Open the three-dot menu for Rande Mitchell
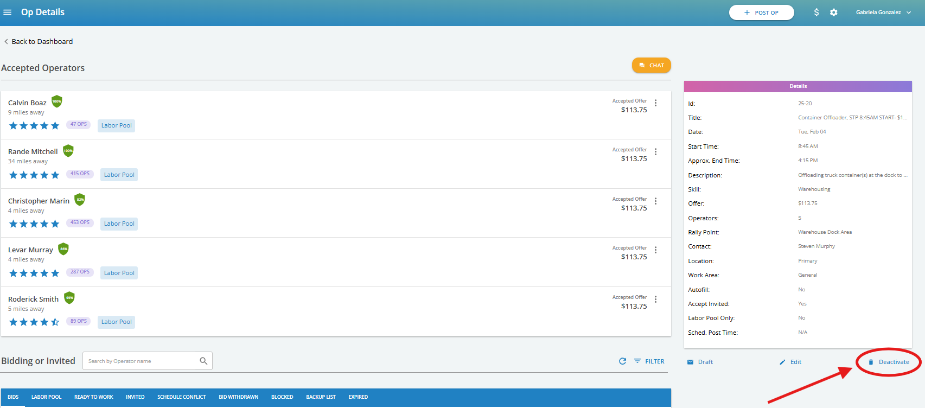 click(x=656, y=152)
